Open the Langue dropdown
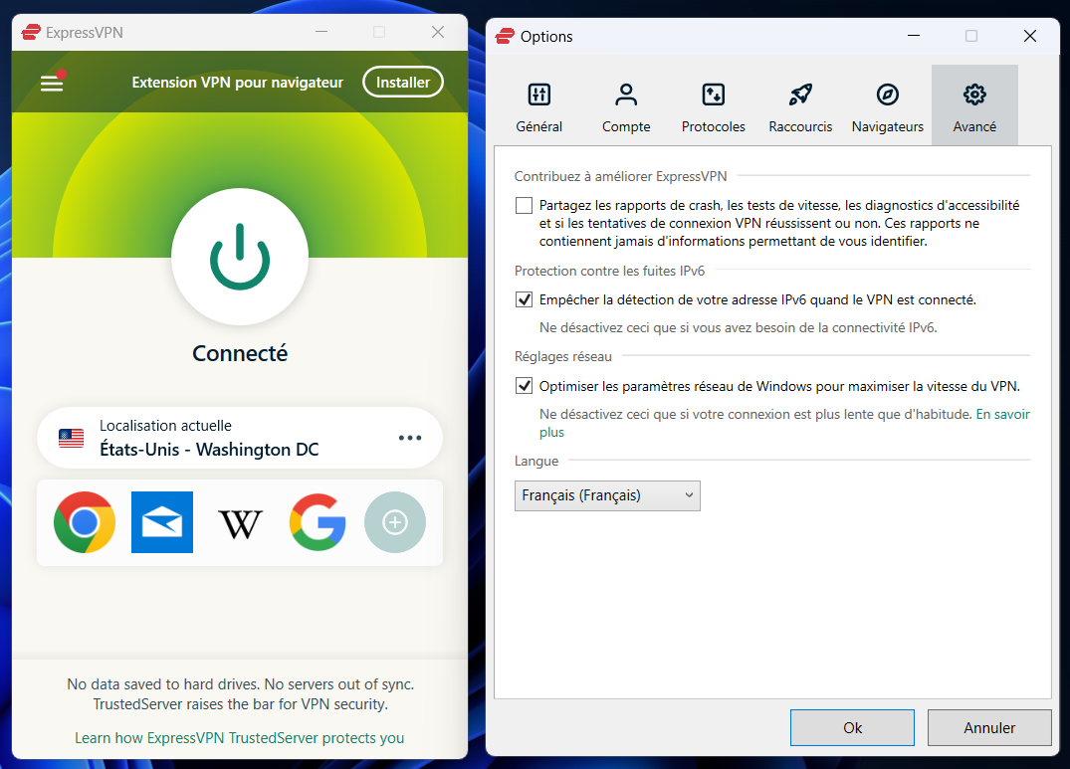Screen dimensions: 1070x769 point(607,495)
